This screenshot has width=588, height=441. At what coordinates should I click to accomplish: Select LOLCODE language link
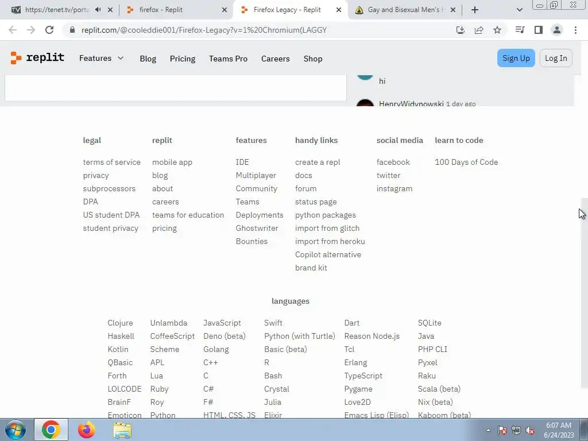125,389
